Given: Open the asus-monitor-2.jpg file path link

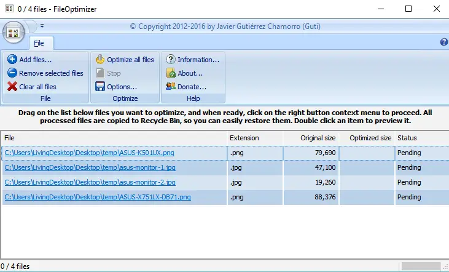Looking at the screenshot, I should pyautogui.click(x=90, y=182).
